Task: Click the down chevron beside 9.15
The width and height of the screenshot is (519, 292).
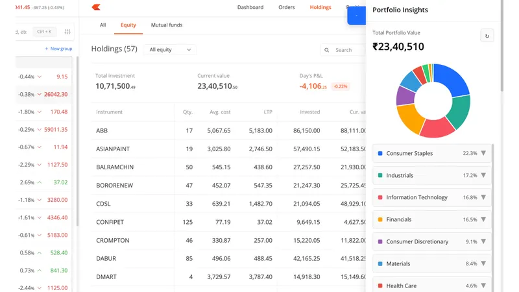Action: click(x=40, y=77)
